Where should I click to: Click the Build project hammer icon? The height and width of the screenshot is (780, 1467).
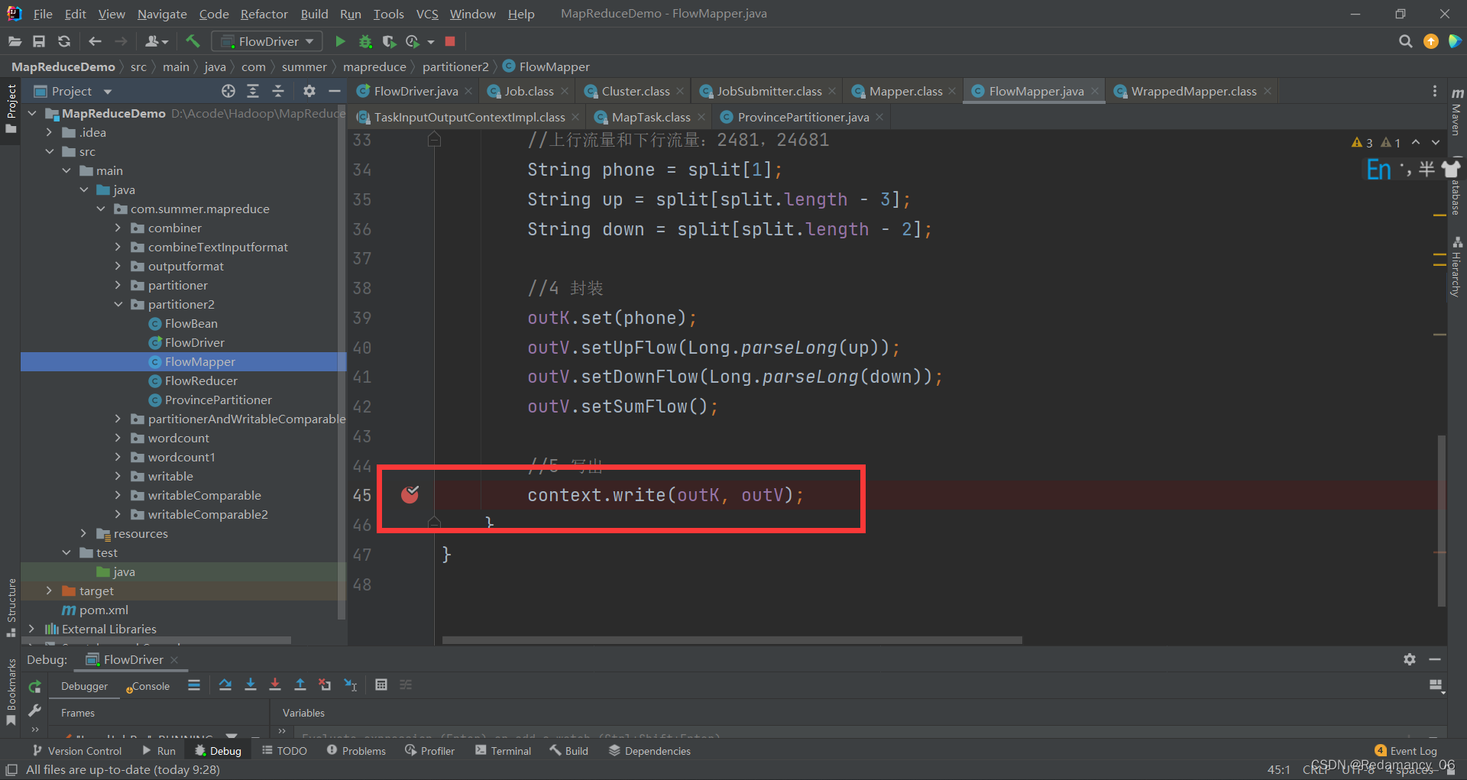coord(193,41)
